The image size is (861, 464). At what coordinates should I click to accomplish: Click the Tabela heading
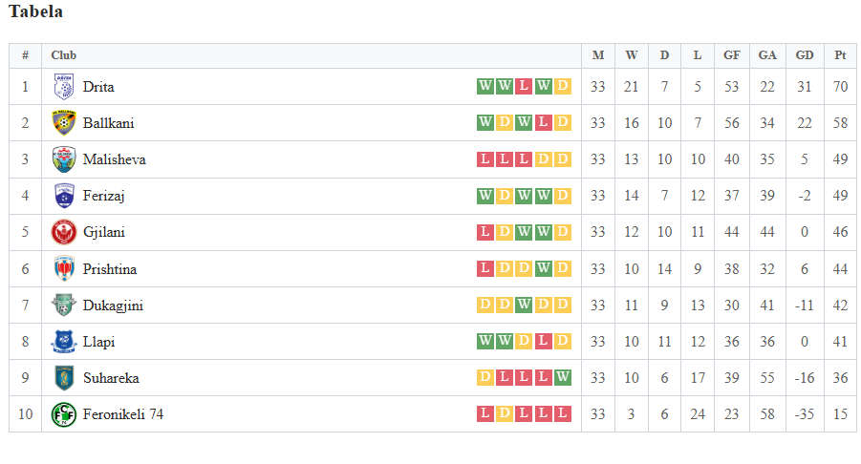coord(35,11)
